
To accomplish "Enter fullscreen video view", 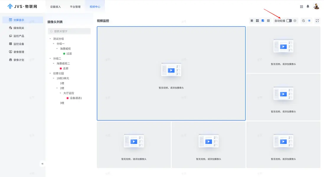I will tap(317, 21).
